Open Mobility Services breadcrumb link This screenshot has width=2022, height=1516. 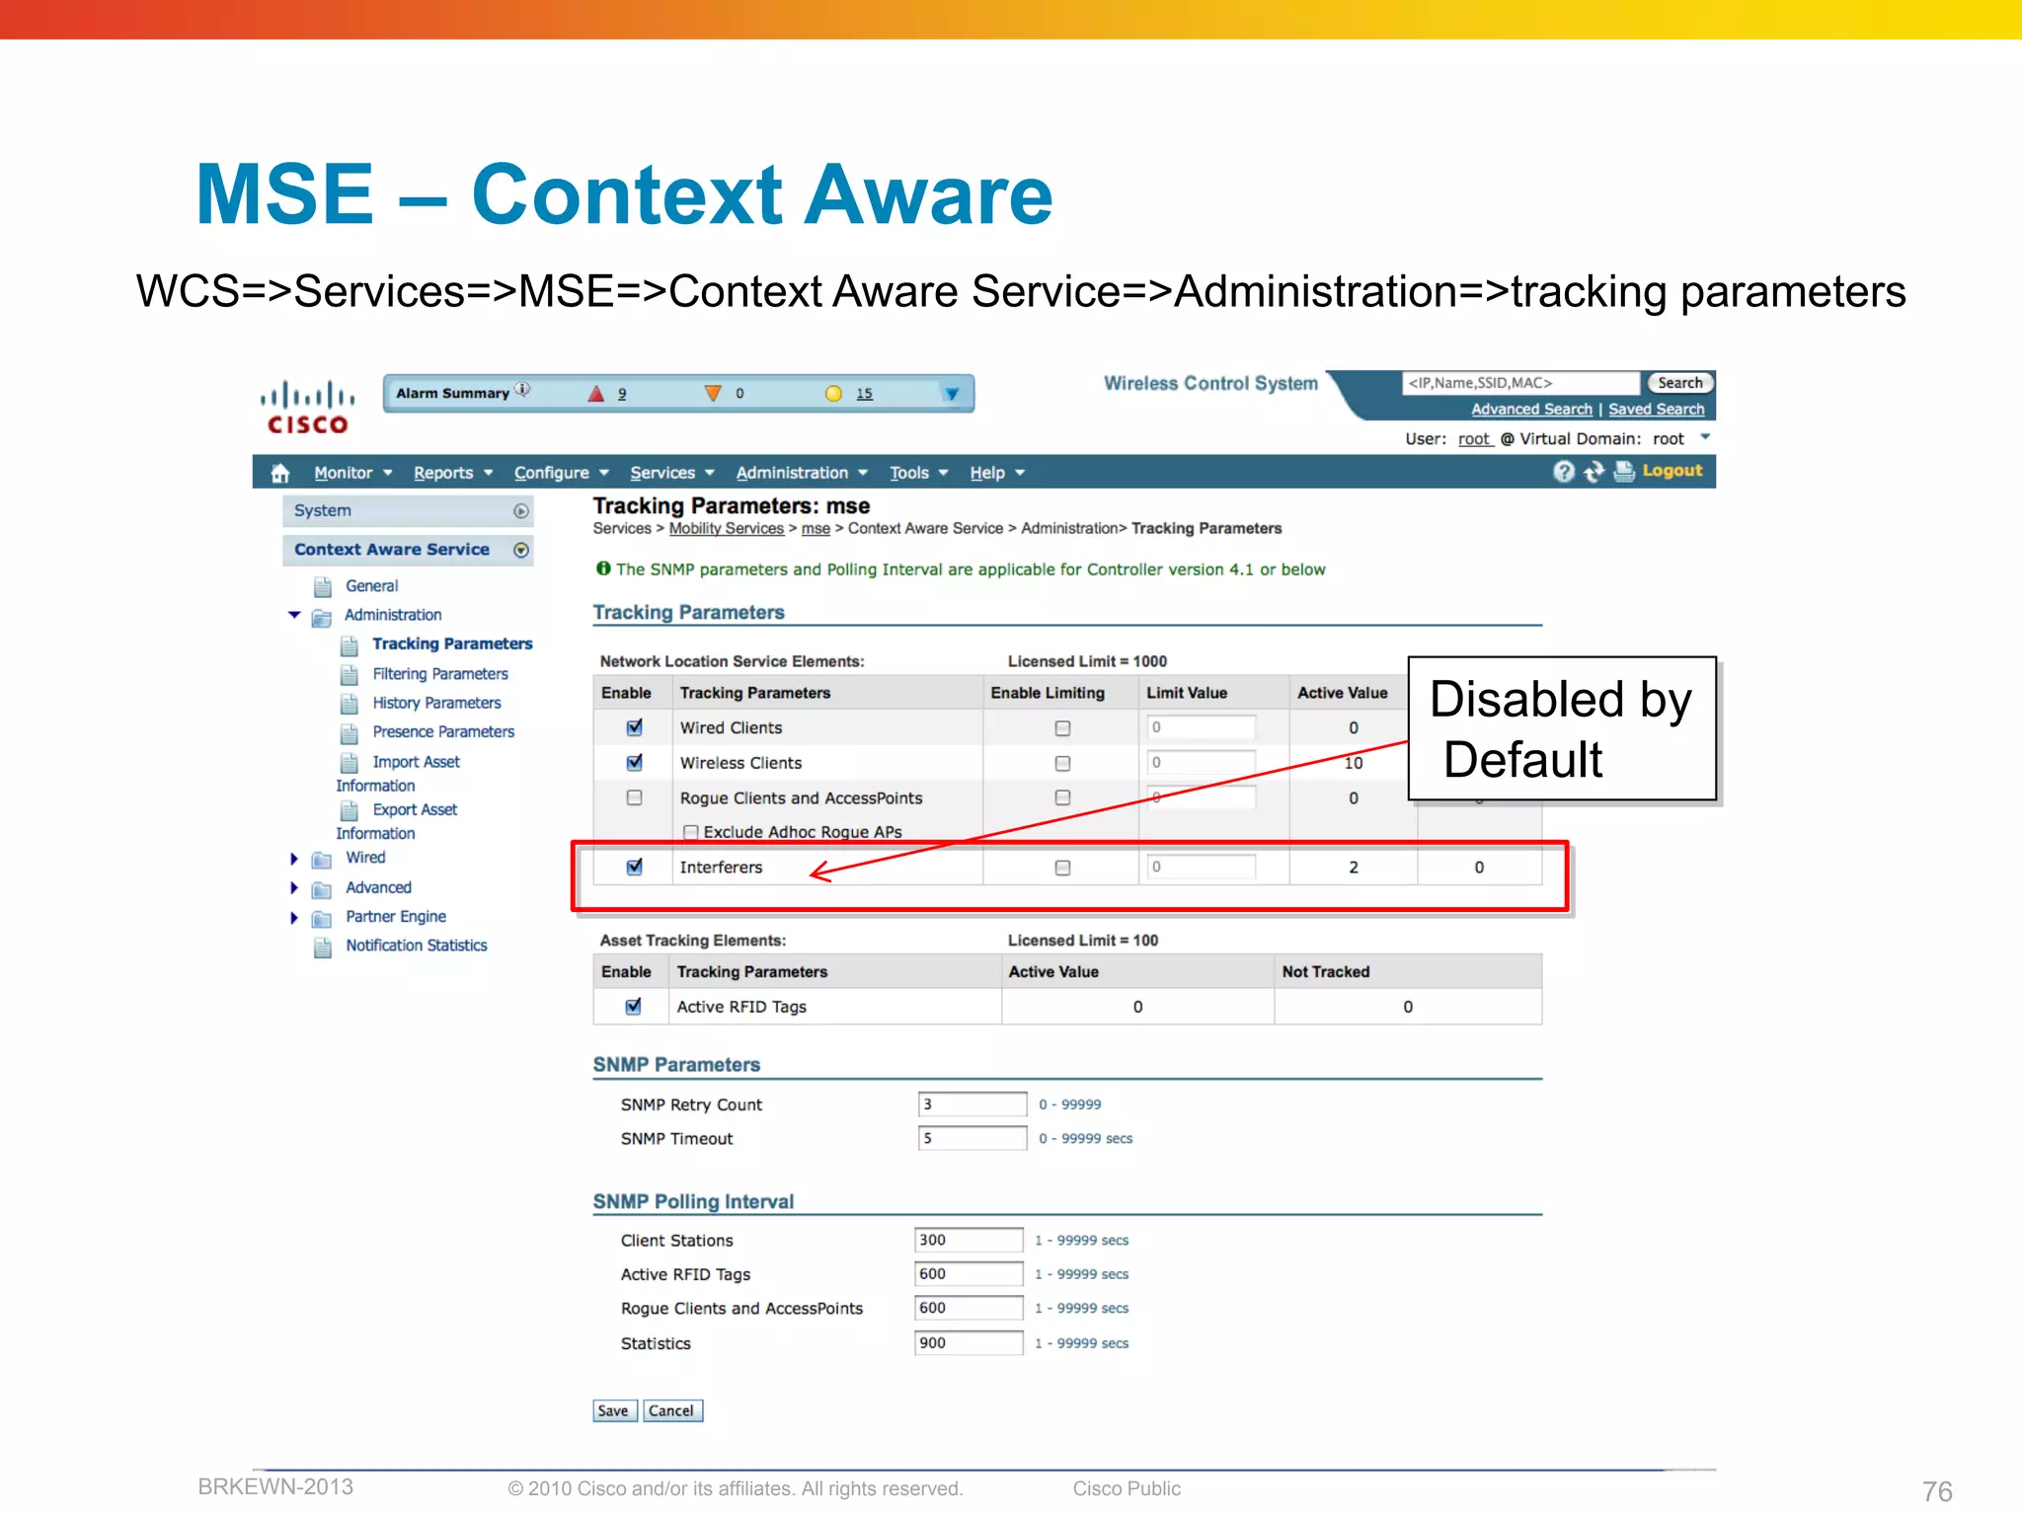click(726, 529)
